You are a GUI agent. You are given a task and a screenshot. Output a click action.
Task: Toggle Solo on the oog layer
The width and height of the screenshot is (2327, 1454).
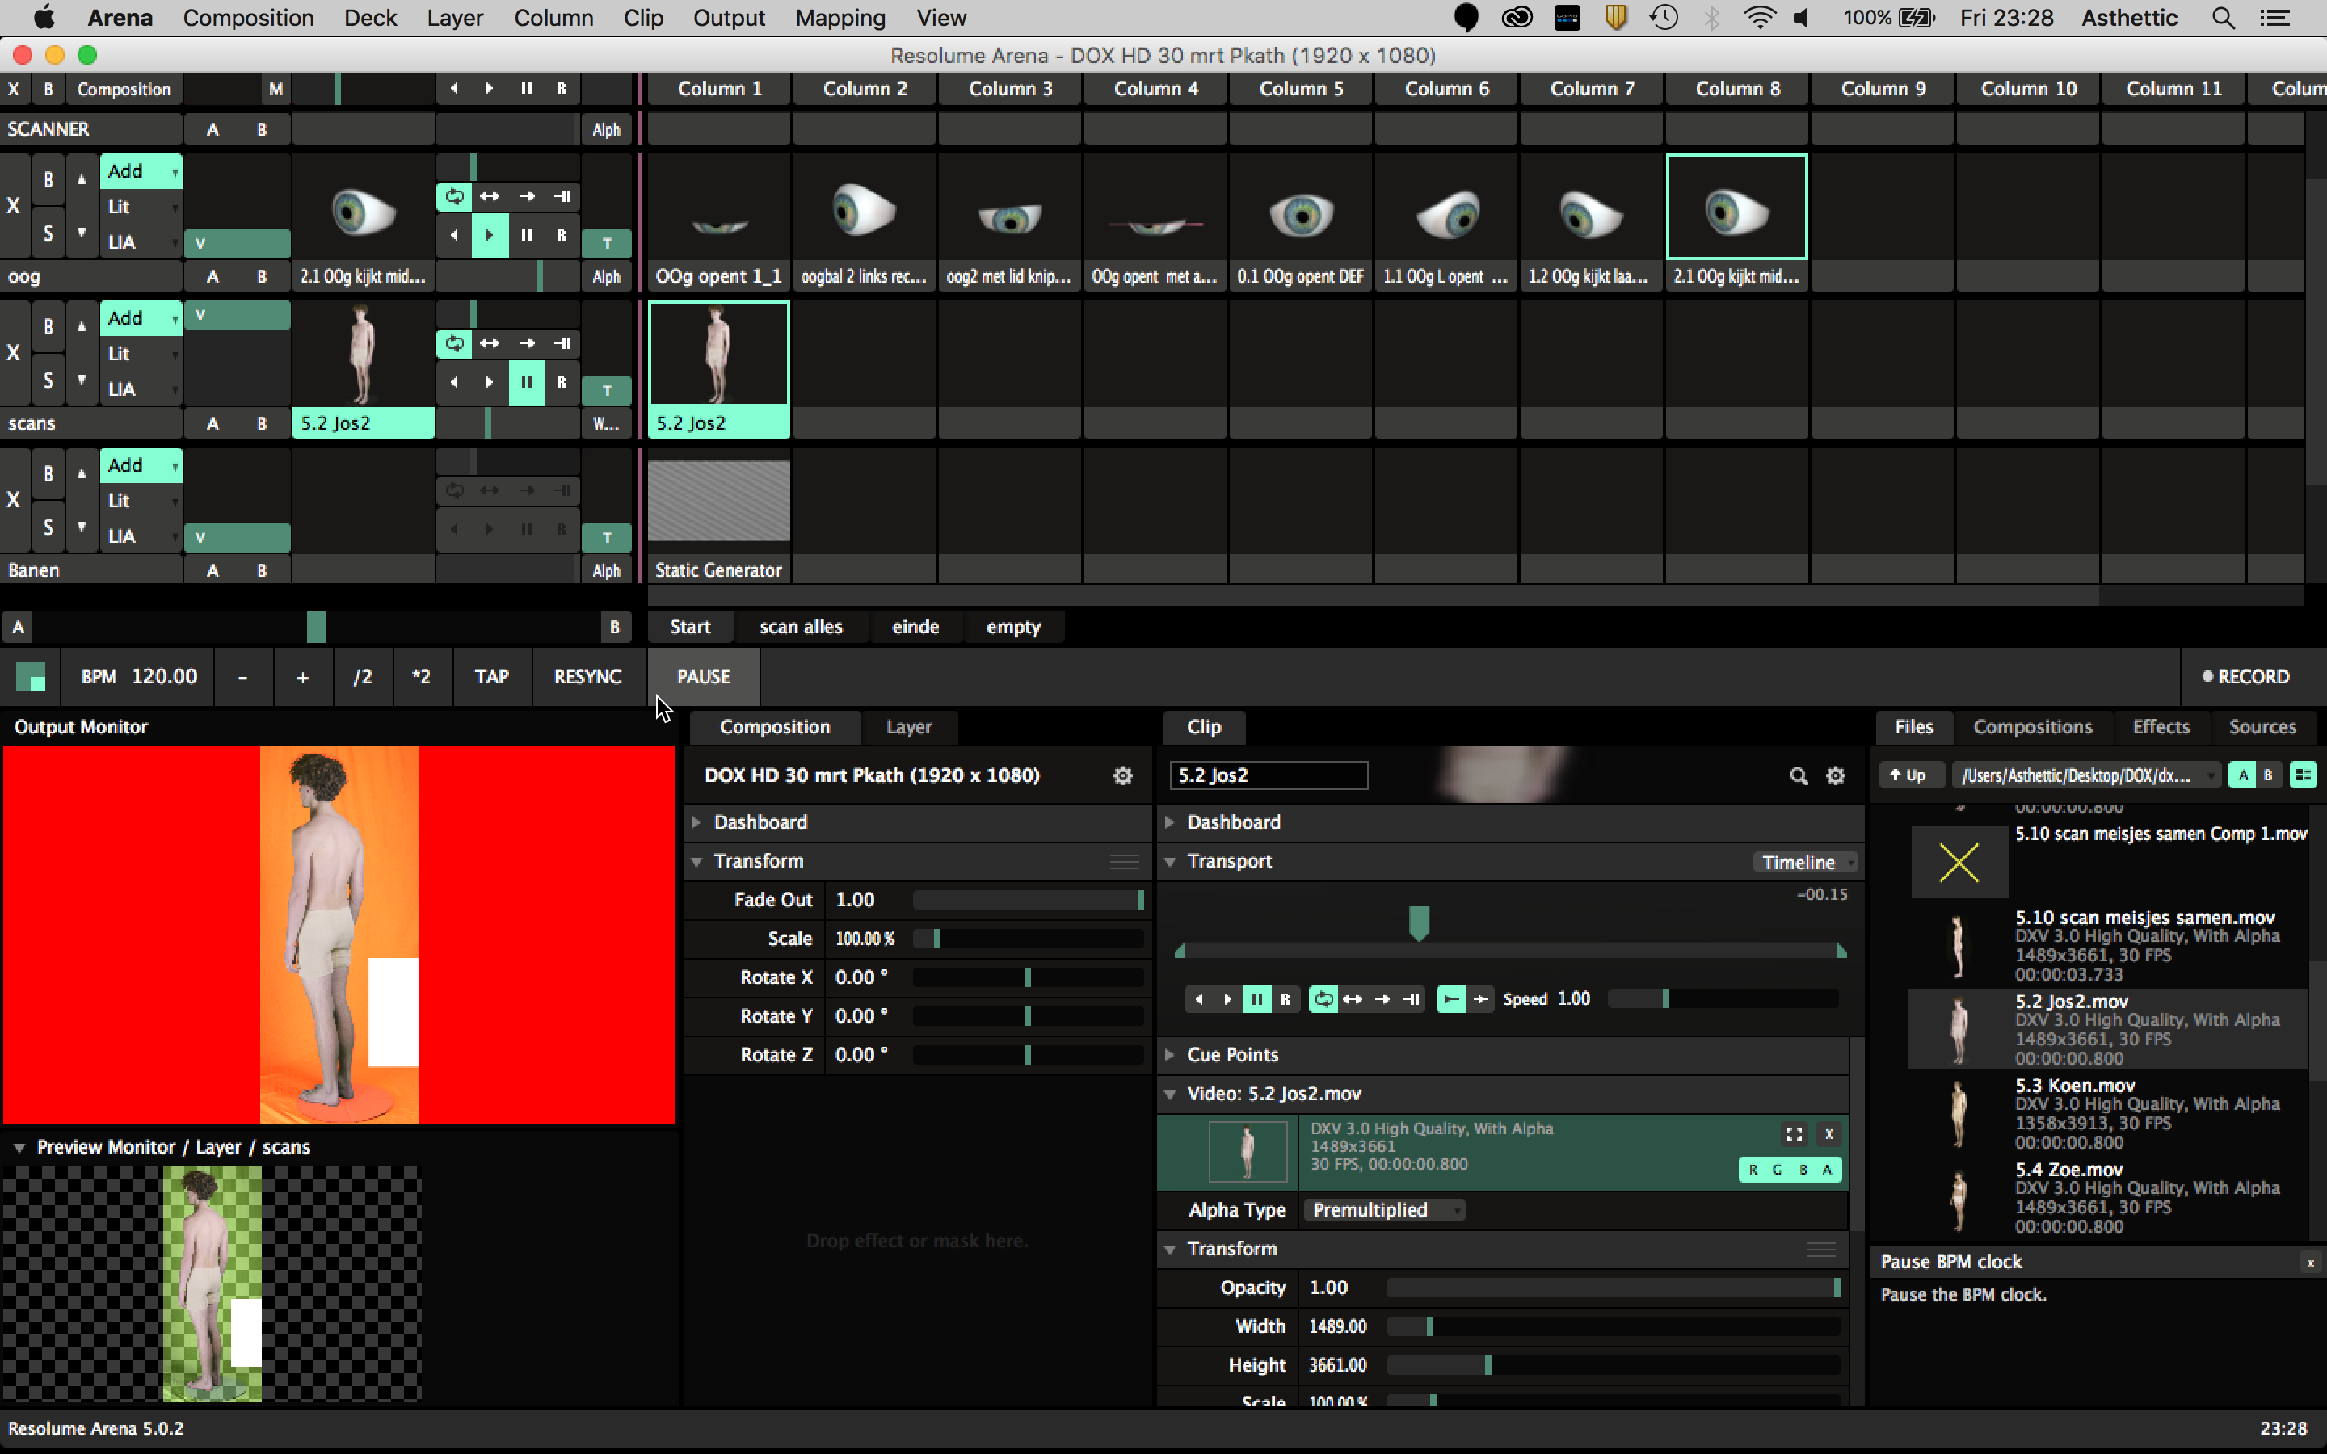(48, 233)
